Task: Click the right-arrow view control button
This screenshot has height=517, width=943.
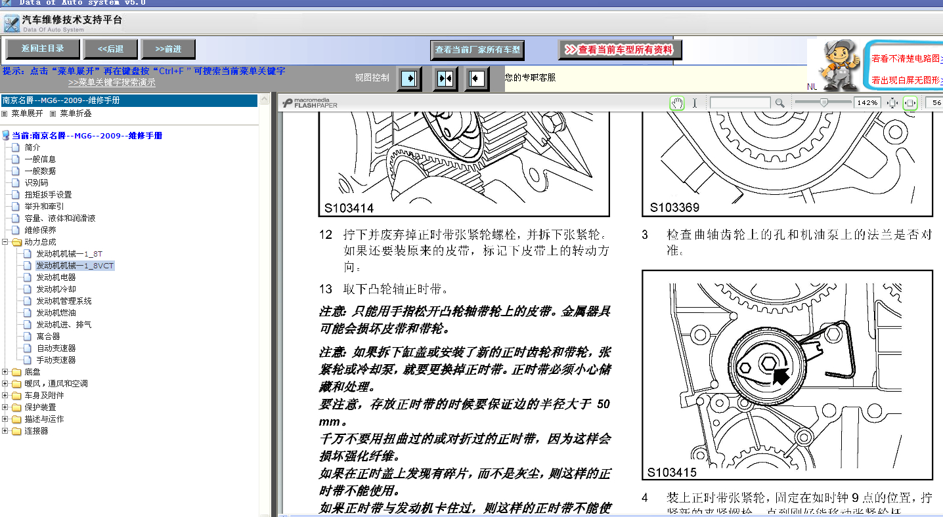Action: pos(409,79)
